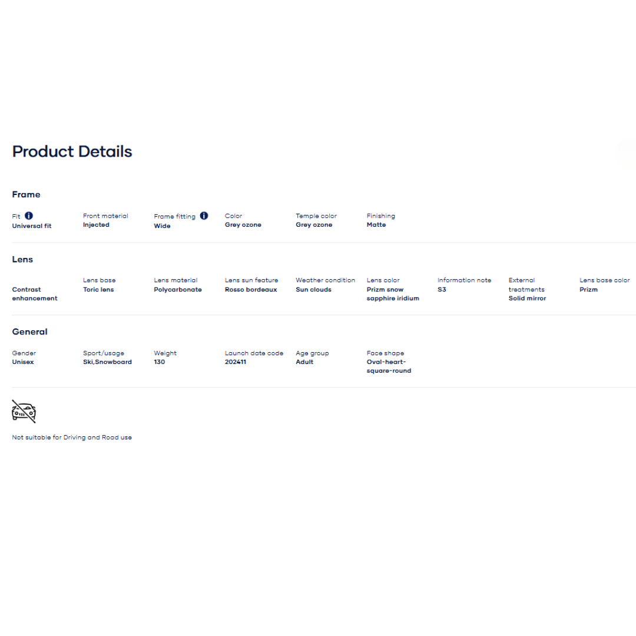Click the crossed-out car icon
Screen dimensions: 636x636
point(24,411)
